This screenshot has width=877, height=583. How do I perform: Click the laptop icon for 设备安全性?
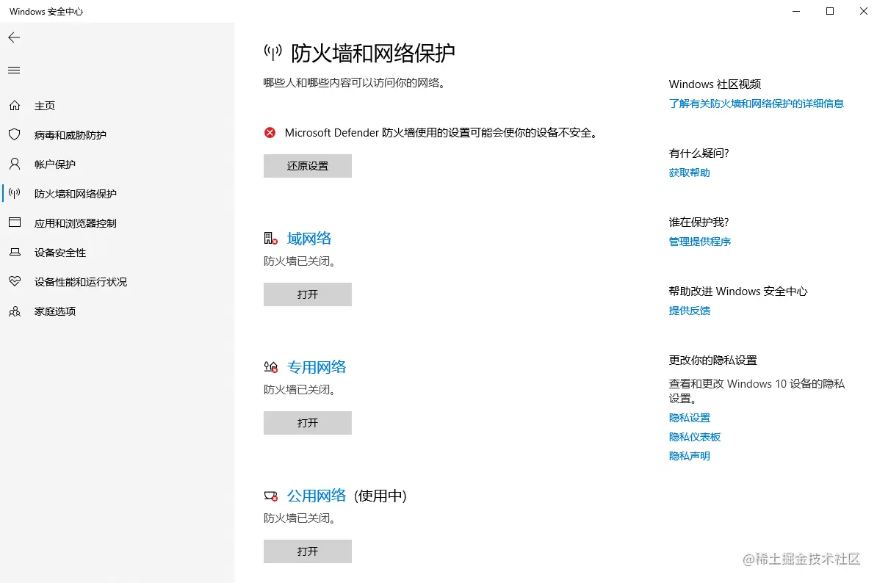pos(15,252)
